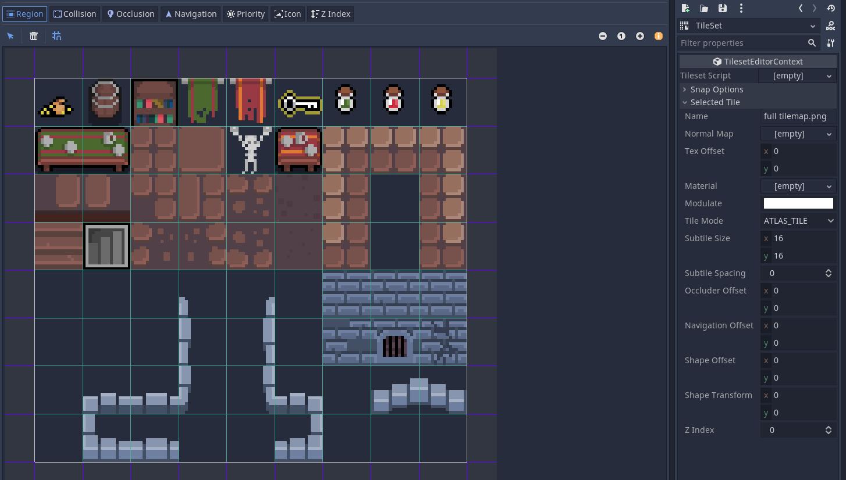
Task: Click the Tile Mode label
Action: (704, 221)
